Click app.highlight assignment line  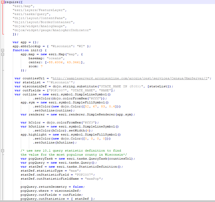tap(71, 134)
